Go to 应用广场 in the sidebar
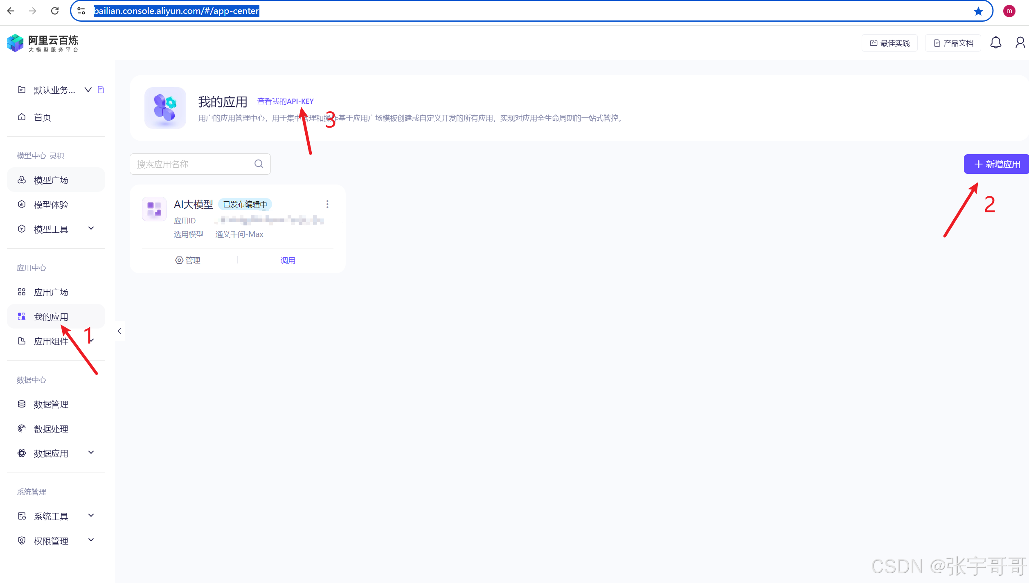The image size is (1029, 583). tap(51, 292)
